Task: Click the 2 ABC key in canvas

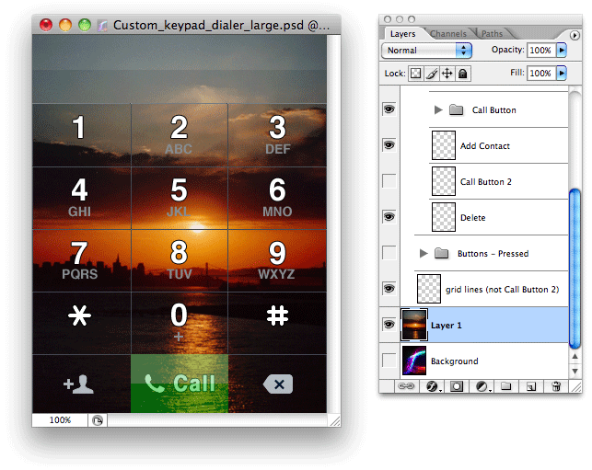Action: [x=180, y=134]
